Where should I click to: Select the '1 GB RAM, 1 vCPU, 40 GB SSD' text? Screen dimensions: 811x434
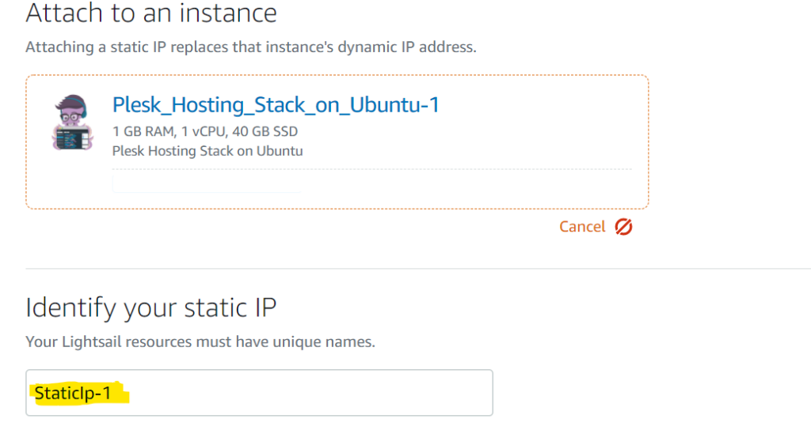[x=205, y=131]
